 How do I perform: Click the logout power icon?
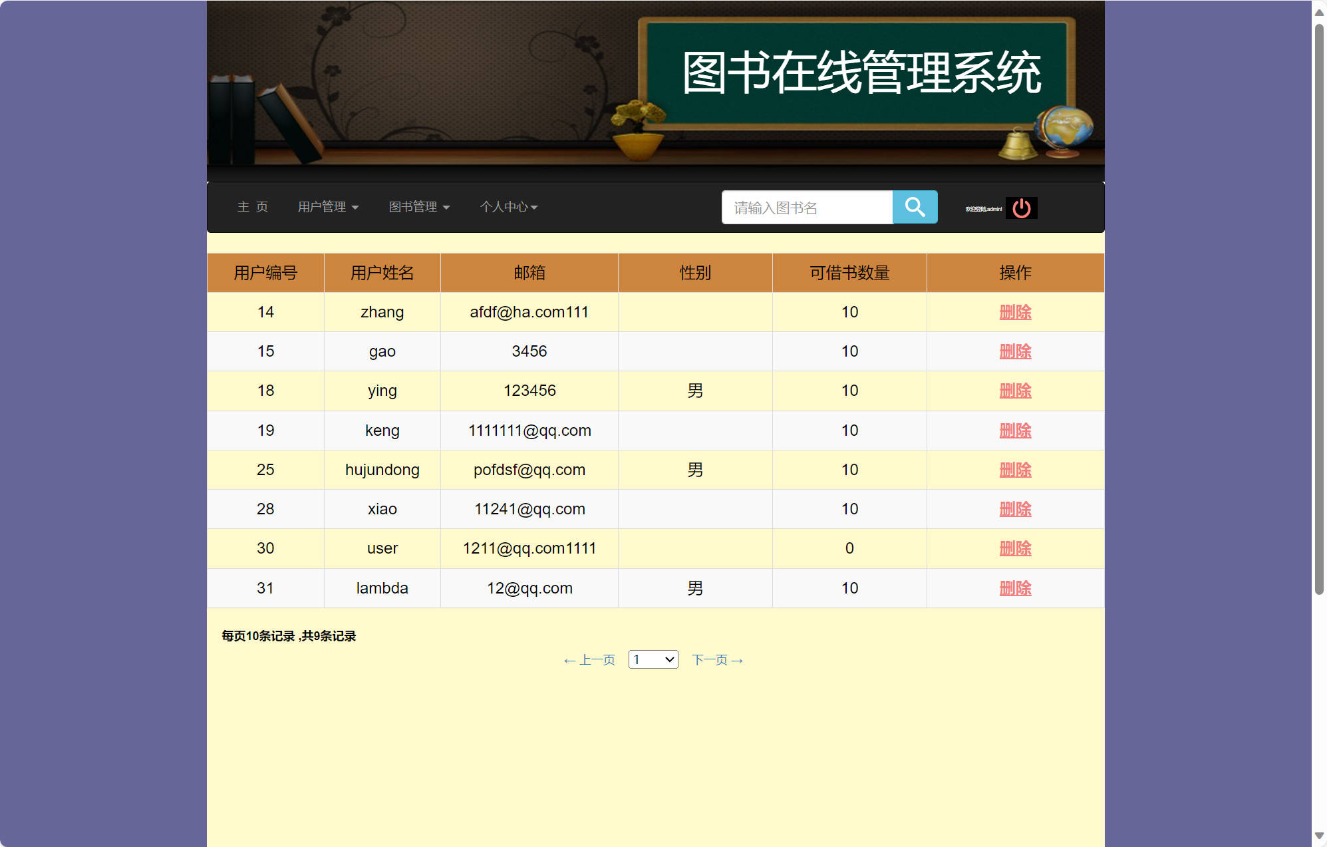tap(1020, 207)
